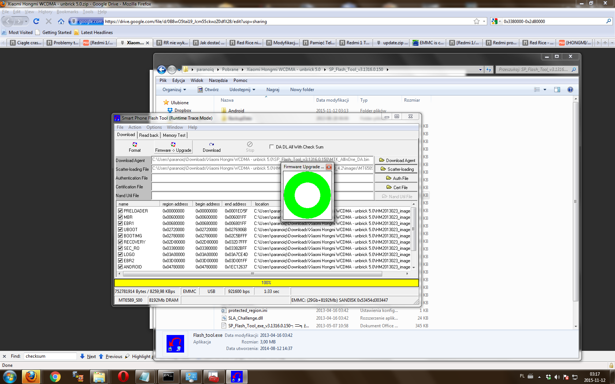This screenshot has height=384, width=615.
Task: Open Opera from the taskbar
Action: pyautogui.click(x=123, y=376)
